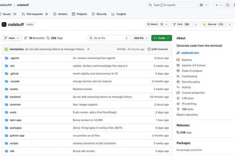Screen dimensions: 235x156
Task: Switch to the Projects tab
Action: click(80, 14)
